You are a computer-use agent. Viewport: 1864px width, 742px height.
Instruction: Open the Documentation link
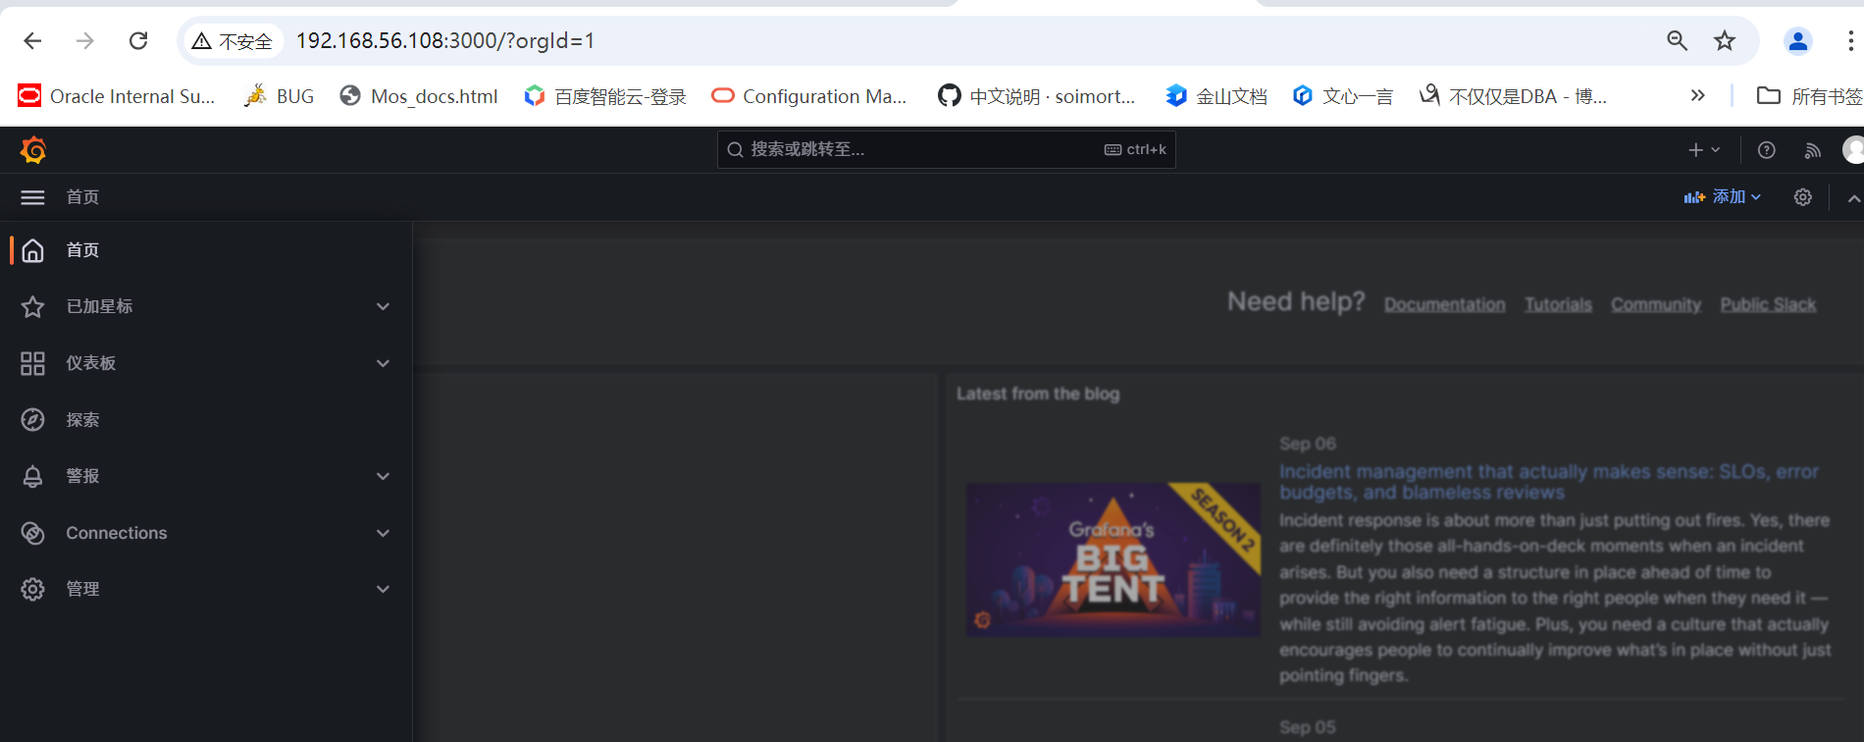click(1444, 305)
